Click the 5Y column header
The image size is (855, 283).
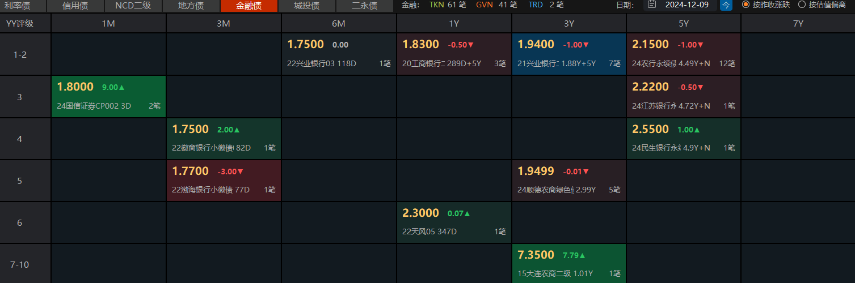(x=684, y=23)
